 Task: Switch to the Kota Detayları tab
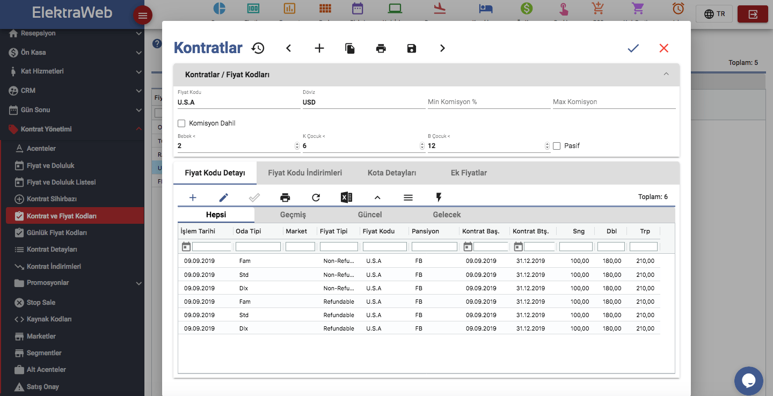(x=392, y=173)
